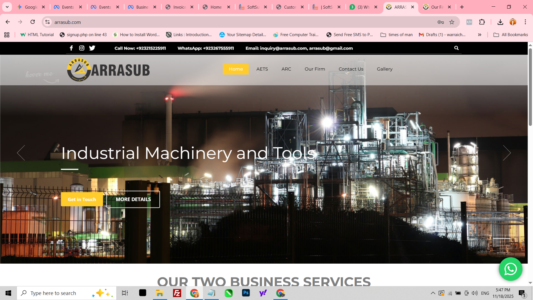This screenshot has height=300, width=533.
Task: Mute the speaker in the system tray
Action: click(474, 293)
